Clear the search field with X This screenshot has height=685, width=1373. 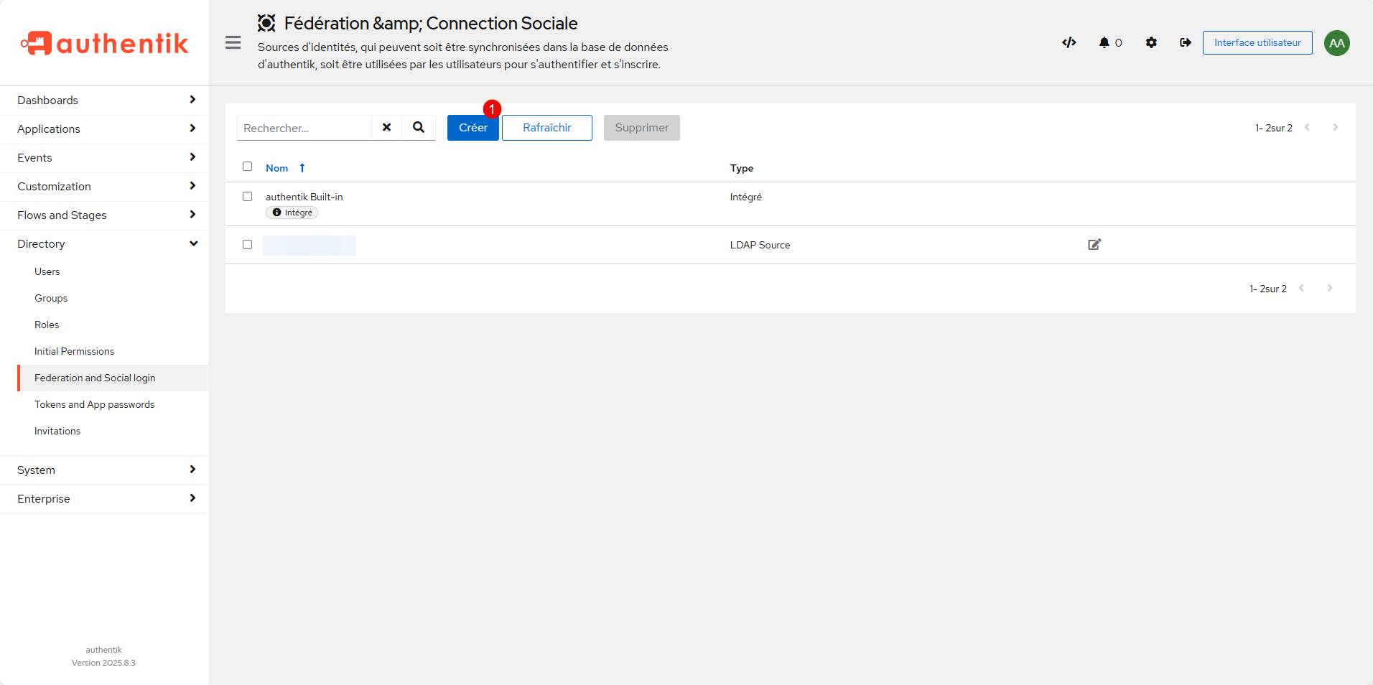pyautogui.click(x=386, y=128)
